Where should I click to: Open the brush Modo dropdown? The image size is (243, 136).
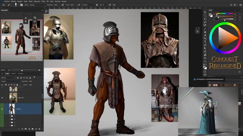[37, 5]
